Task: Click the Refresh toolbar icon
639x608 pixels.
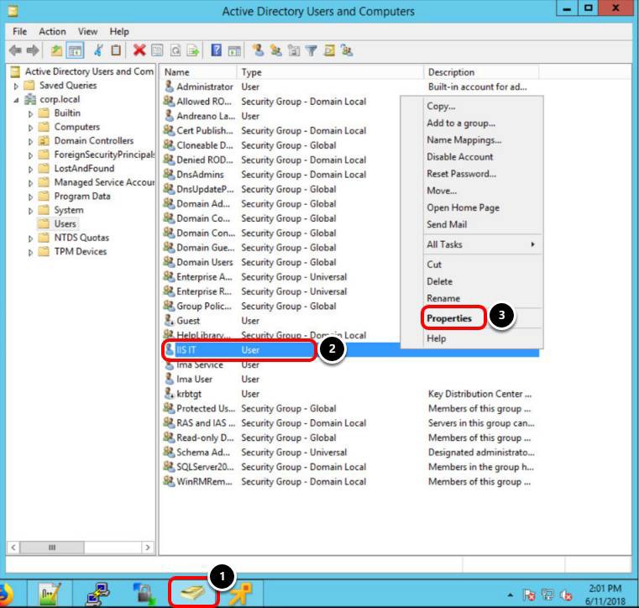Action: 175,51
